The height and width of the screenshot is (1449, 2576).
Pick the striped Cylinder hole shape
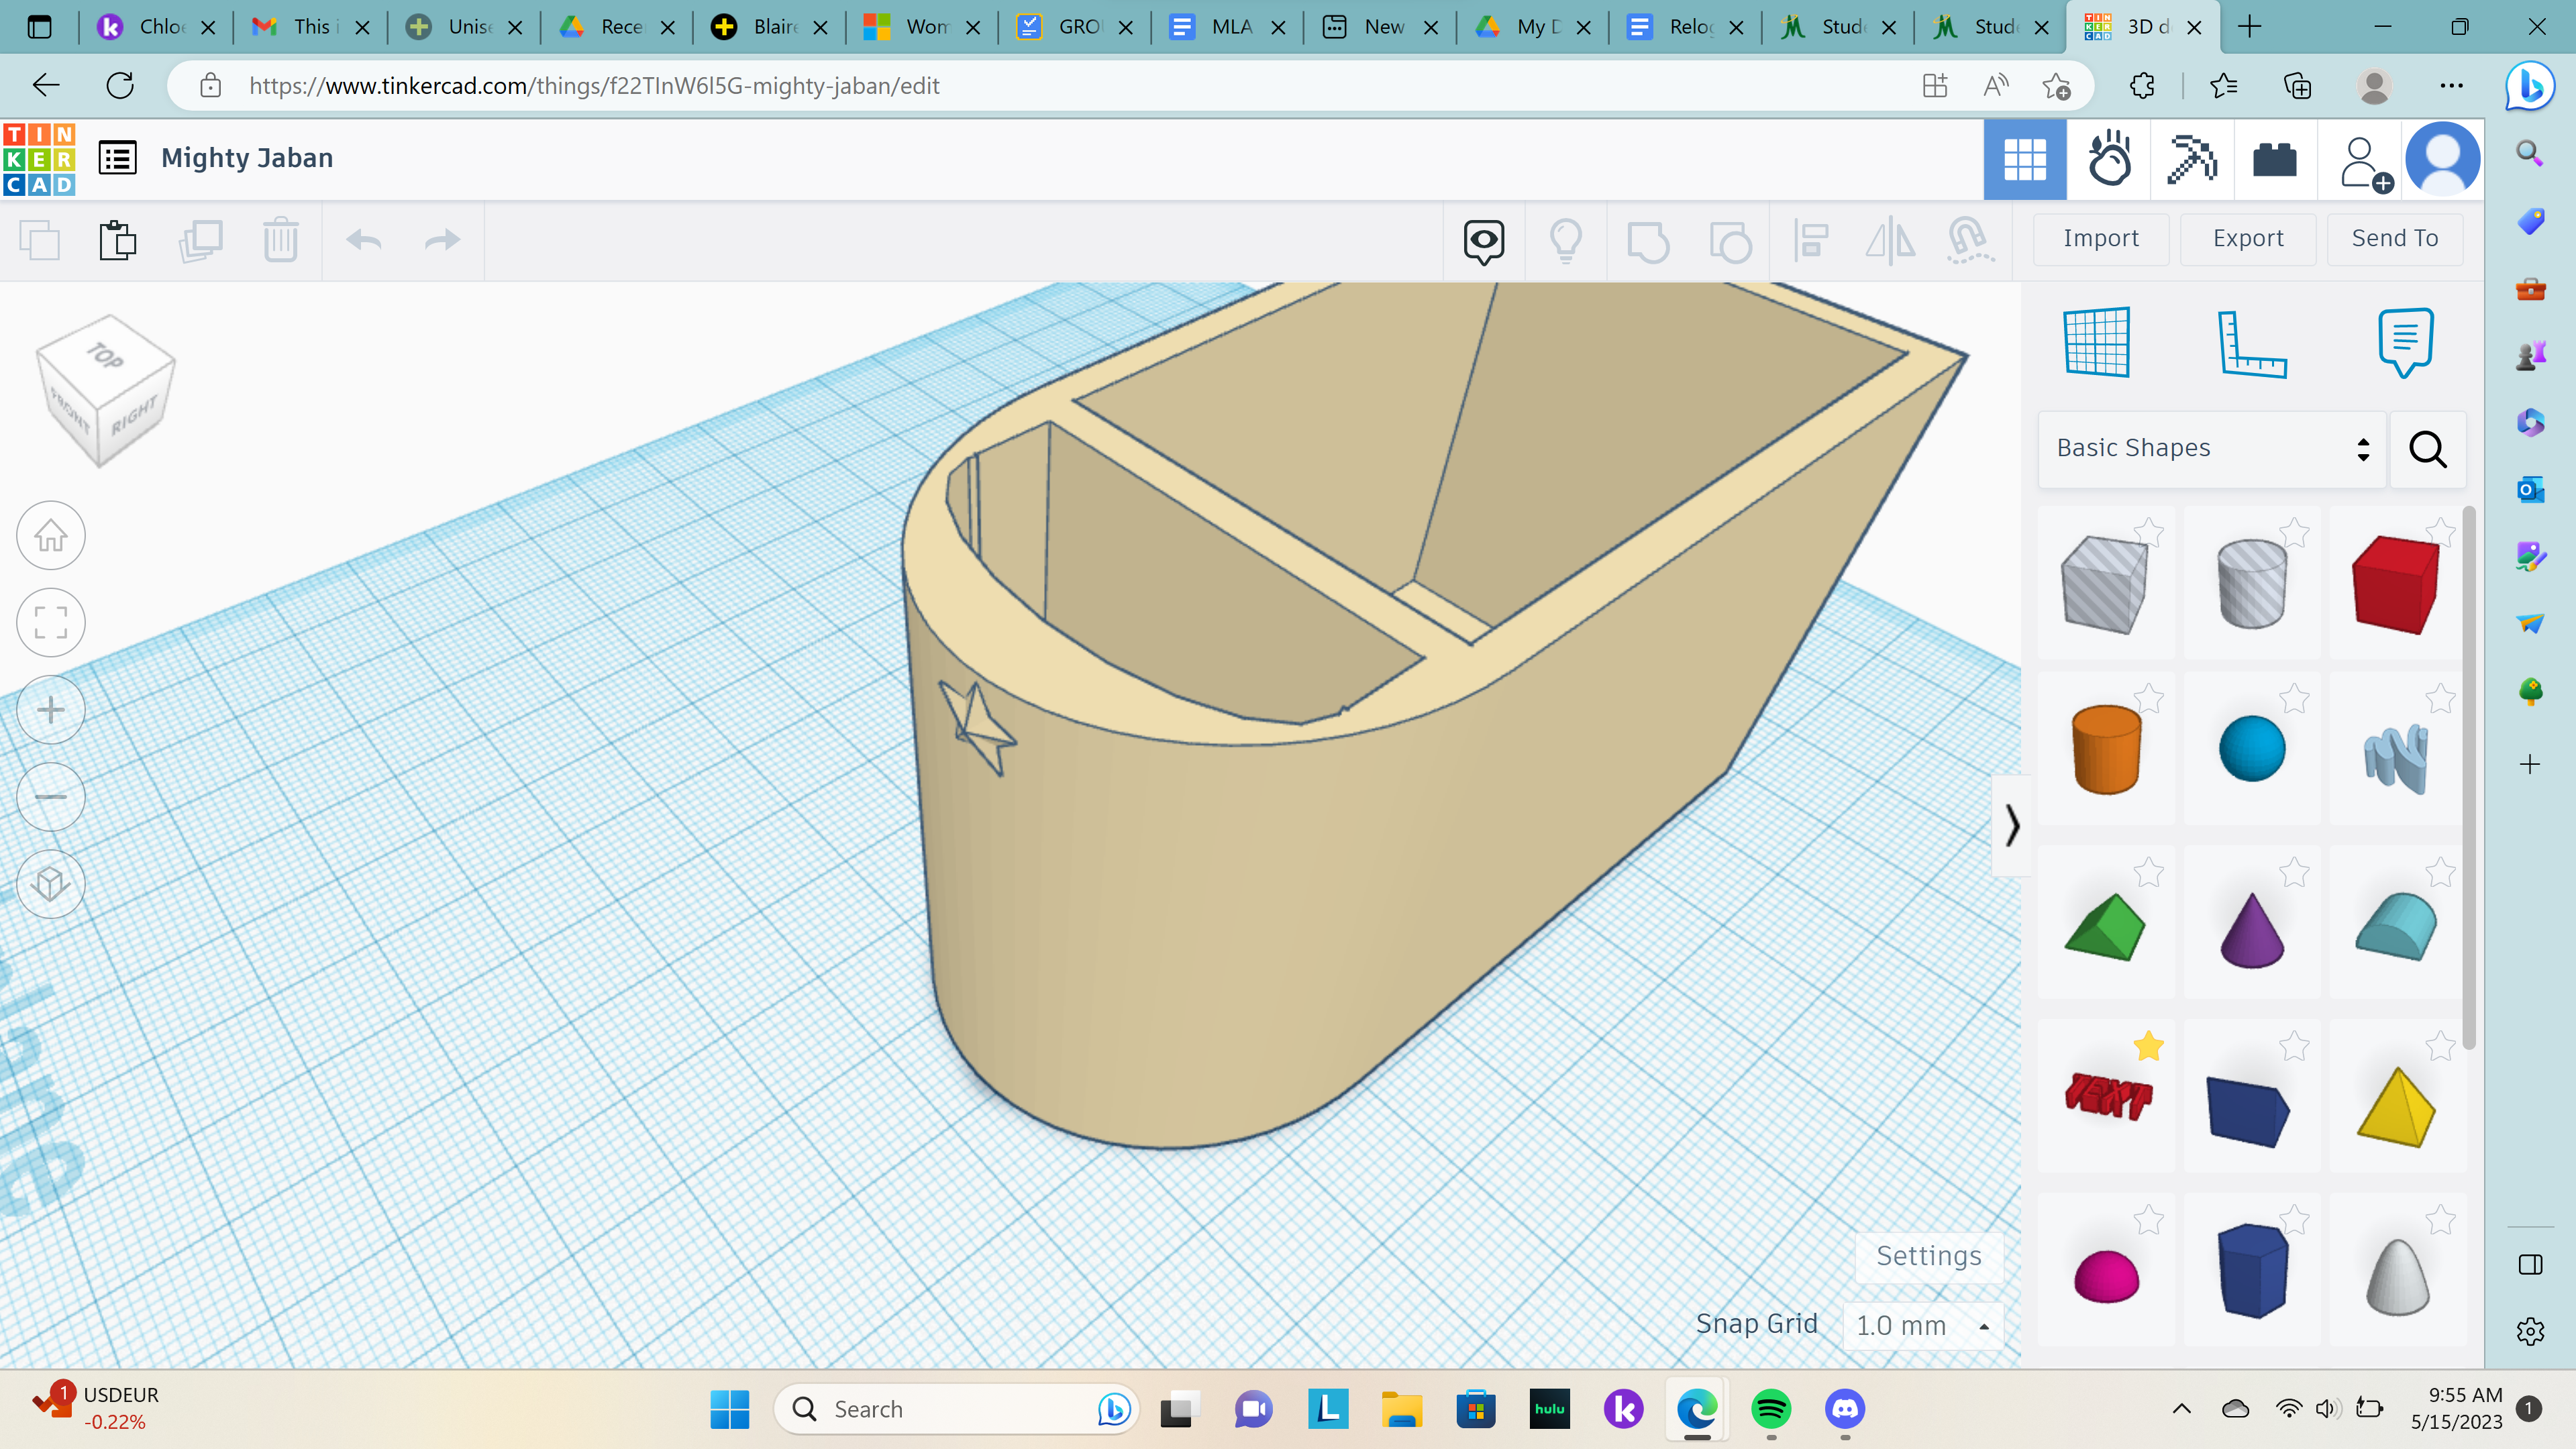click(2252, 584)
